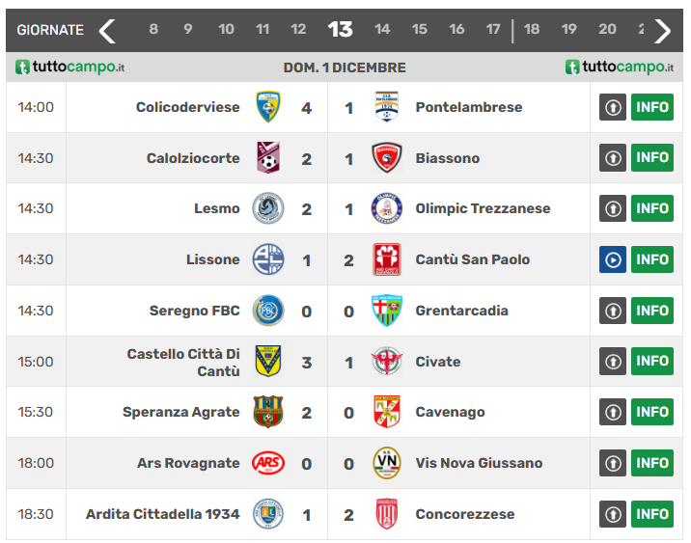691x543 pixels.
Task: Click the Vis Nova Giussano crest
Action: point(387,463)
